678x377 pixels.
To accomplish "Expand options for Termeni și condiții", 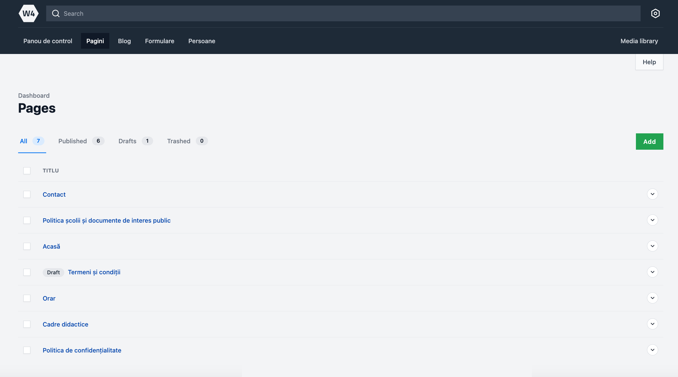I will pos(652,272).
